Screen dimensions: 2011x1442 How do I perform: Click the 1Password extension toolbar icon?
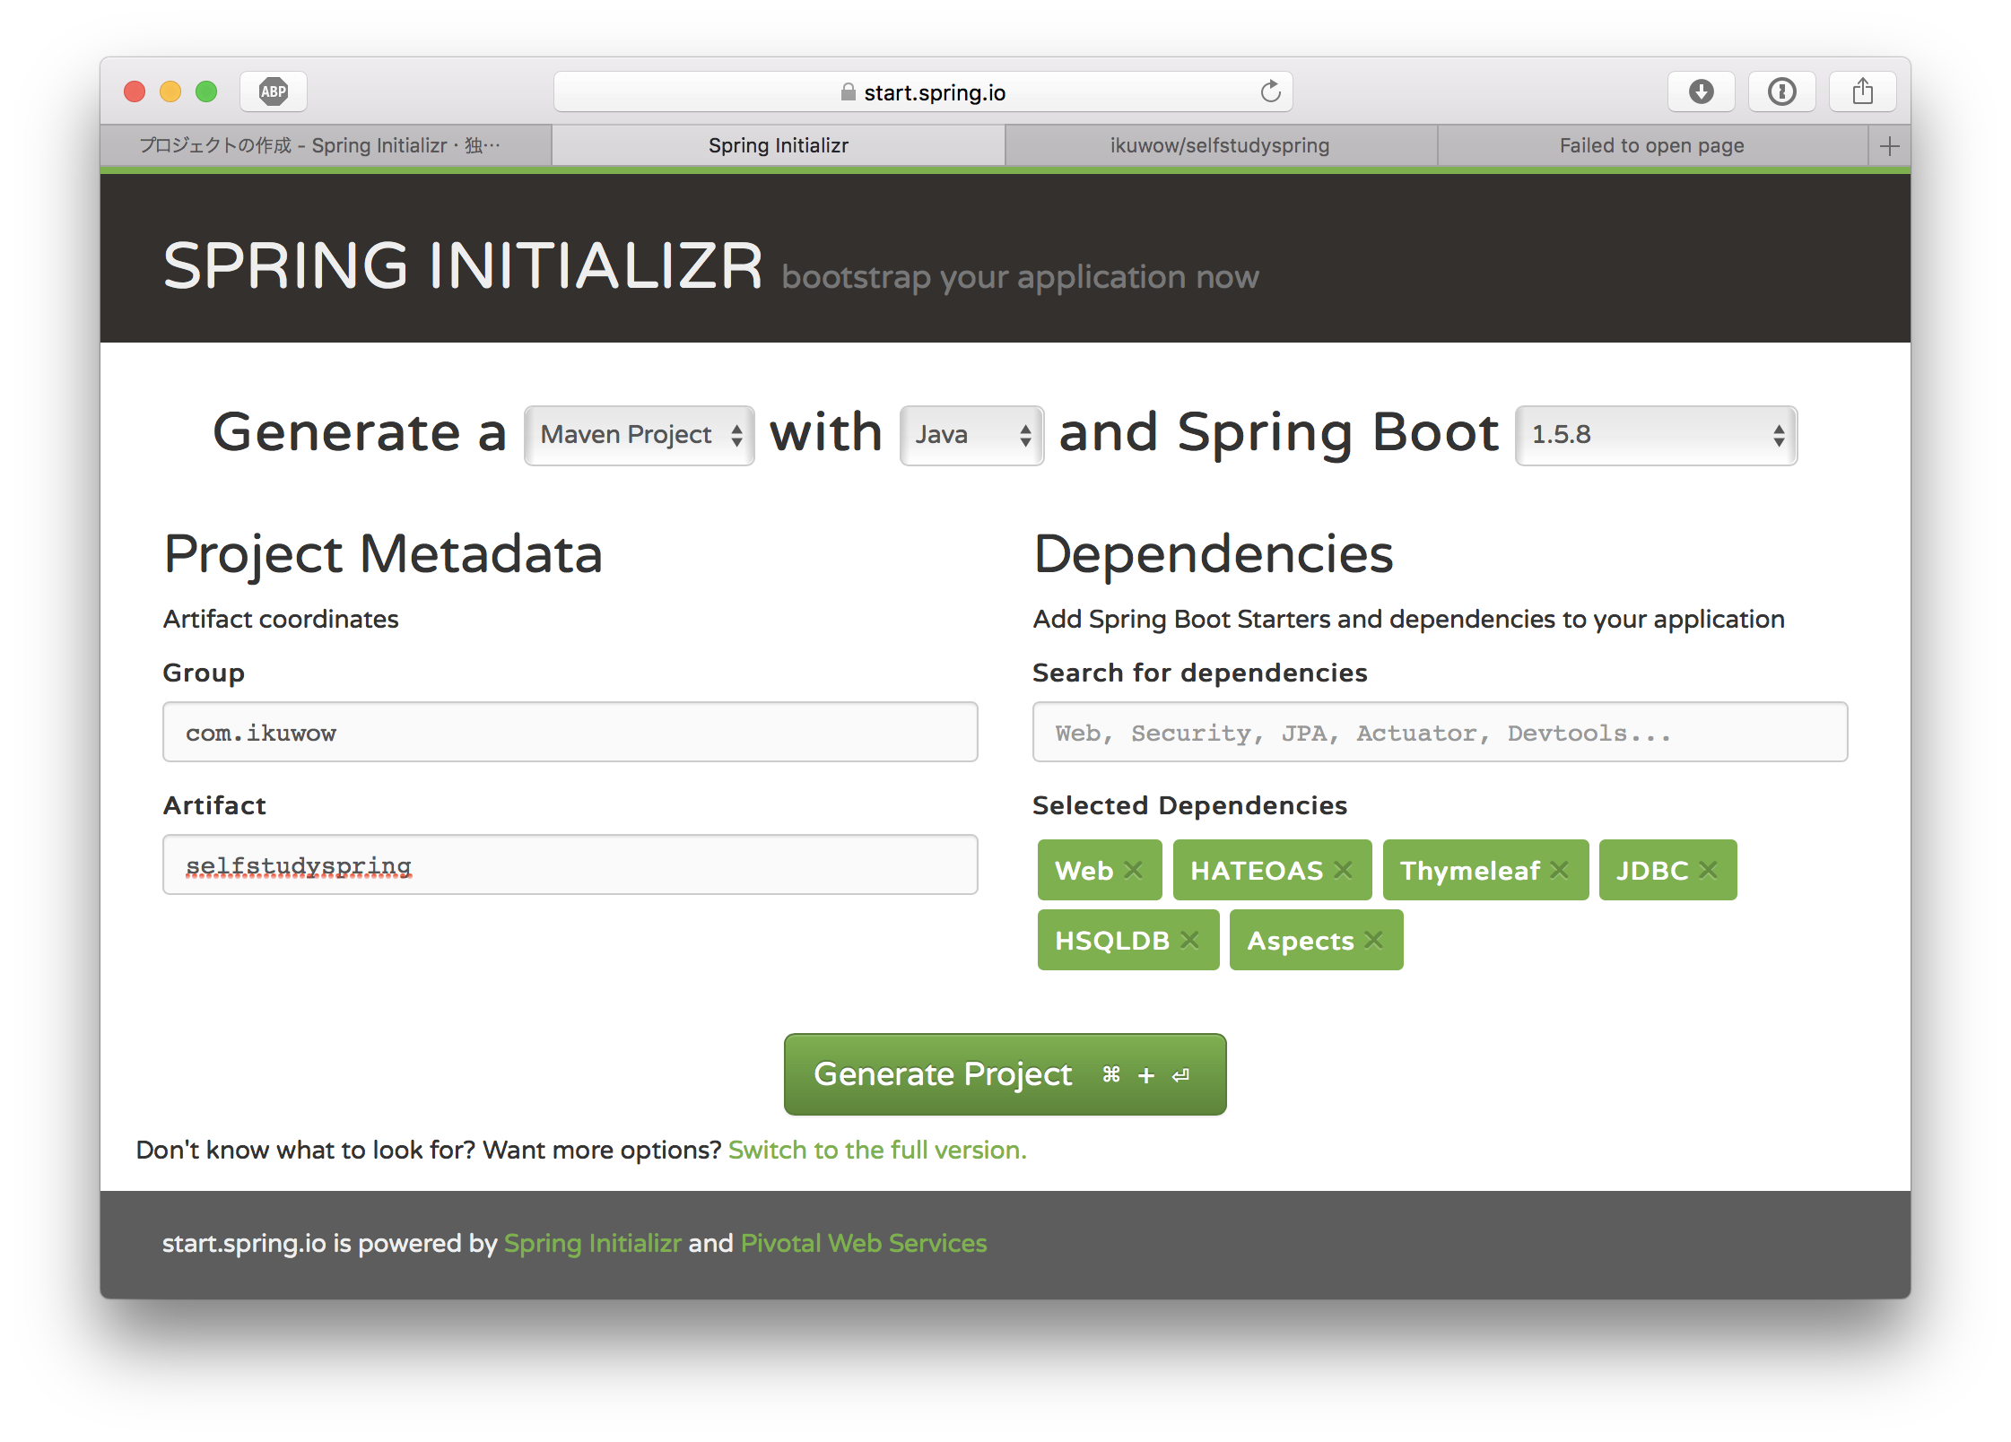point(1781,91)
